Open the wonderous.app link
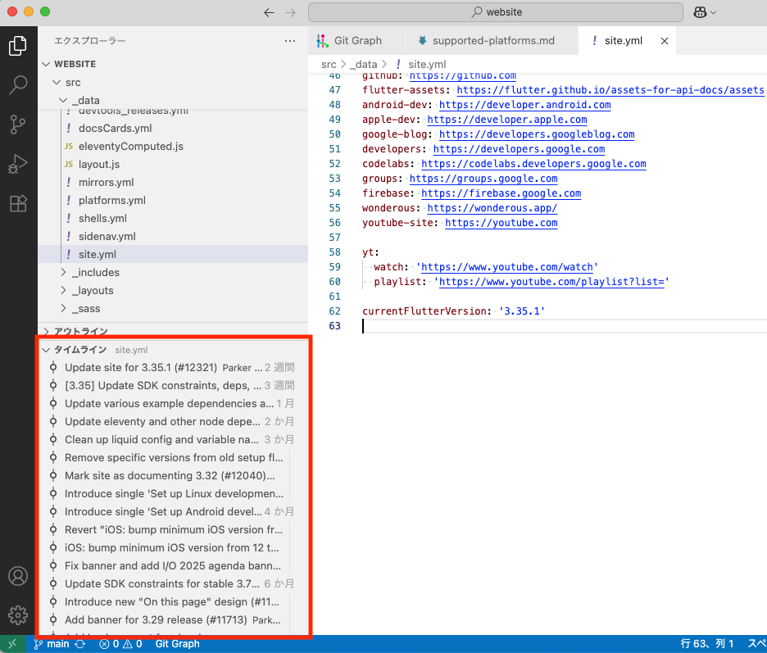767x653 pixels. coord(492,208)
